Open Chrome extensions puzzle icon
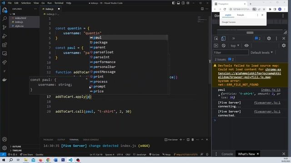 [x=270, y=9]
